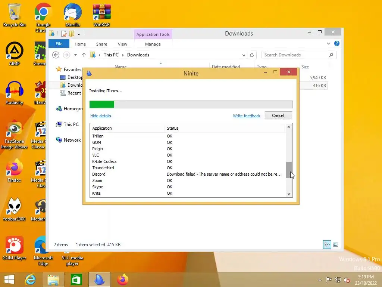The image size is (382, 287).
Task: Open the foobar2000 desktop shortcut
Action: point(15,209)
